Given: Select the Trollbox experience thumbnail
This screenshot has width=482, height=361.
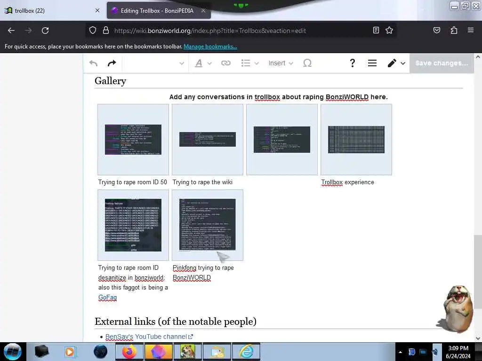Looking at the screenshot, I should coord(356,139).
